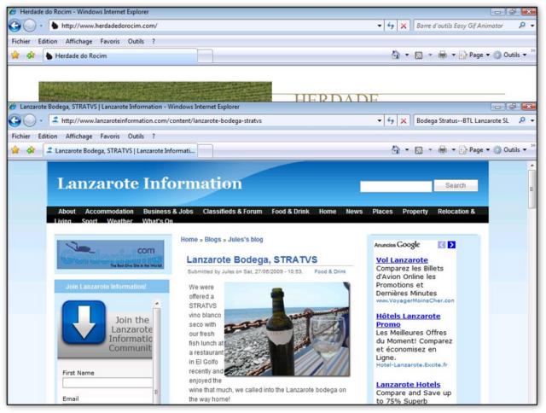Viewport: 546px width, 413px height.
Task: Click Food & Drink tag under article title
Action: pyautogui.click(x=330, y=271)
